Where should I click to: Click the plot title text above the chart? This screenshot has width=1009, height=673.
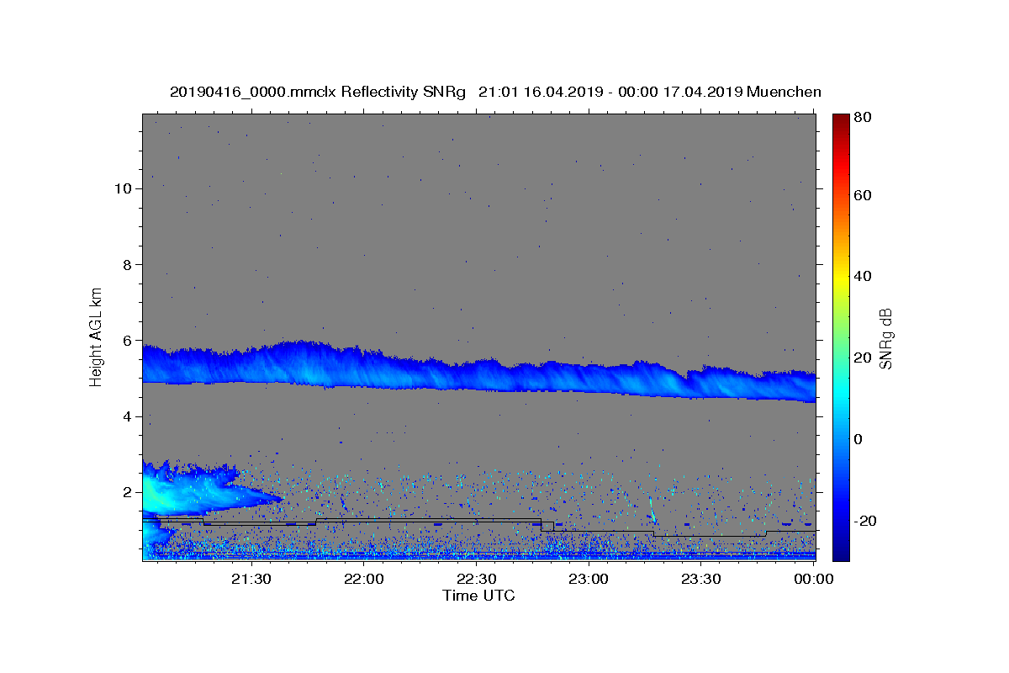coord(495,92)
